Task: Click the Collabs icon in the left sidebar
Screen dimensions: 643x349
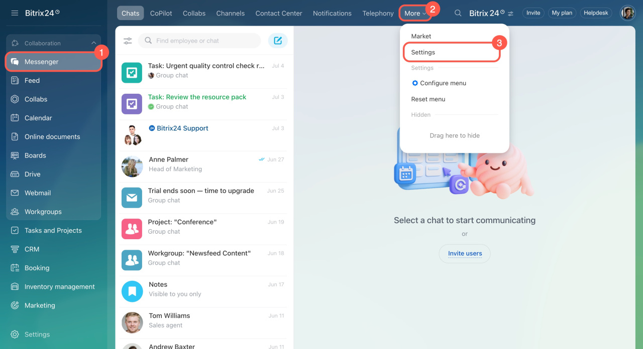Action: click(x=15, y=99)
